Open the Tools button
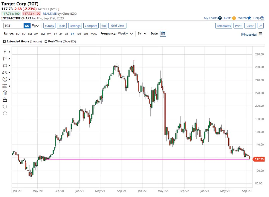 point(62,26)
